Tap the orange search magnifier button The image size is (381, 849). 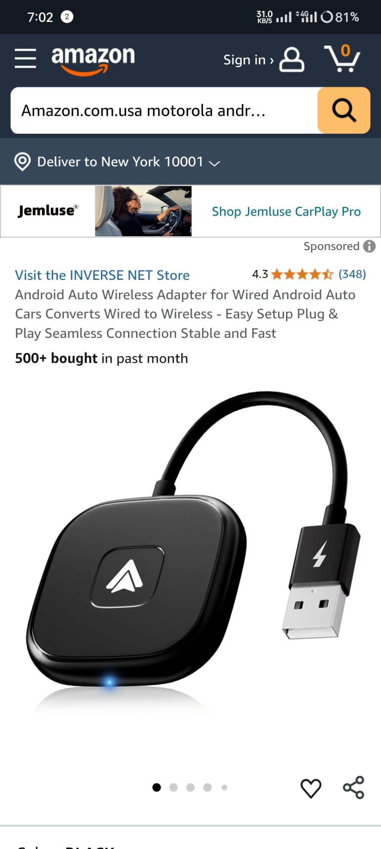pyautogui.click(x=344, y=110)
